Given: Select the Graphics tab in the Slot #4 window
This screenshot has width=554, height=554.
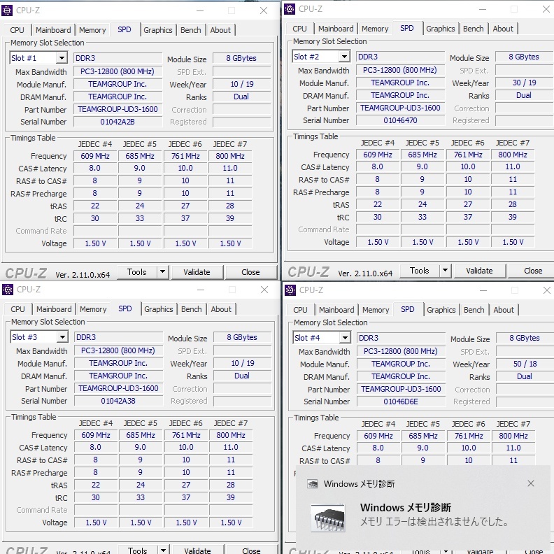Looking at the screenshot, I should [441, 310].
